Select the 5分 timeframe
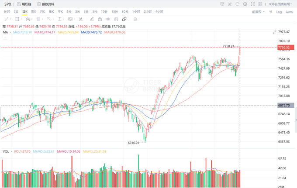The width and height of the screenshot is (297, 188). [x=95, y=11]
